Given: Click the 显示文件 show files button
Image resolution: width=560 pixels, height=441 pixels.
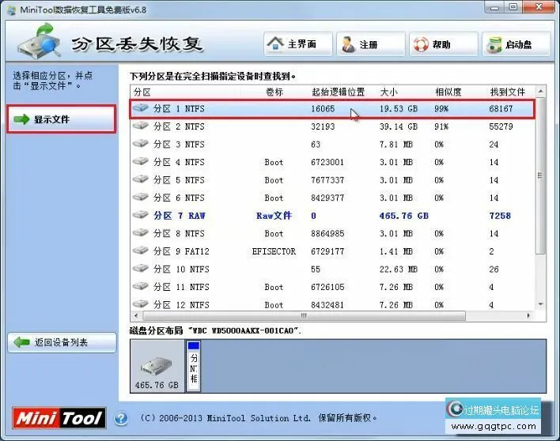Looking at the screenshot, I should click(62, 119).
